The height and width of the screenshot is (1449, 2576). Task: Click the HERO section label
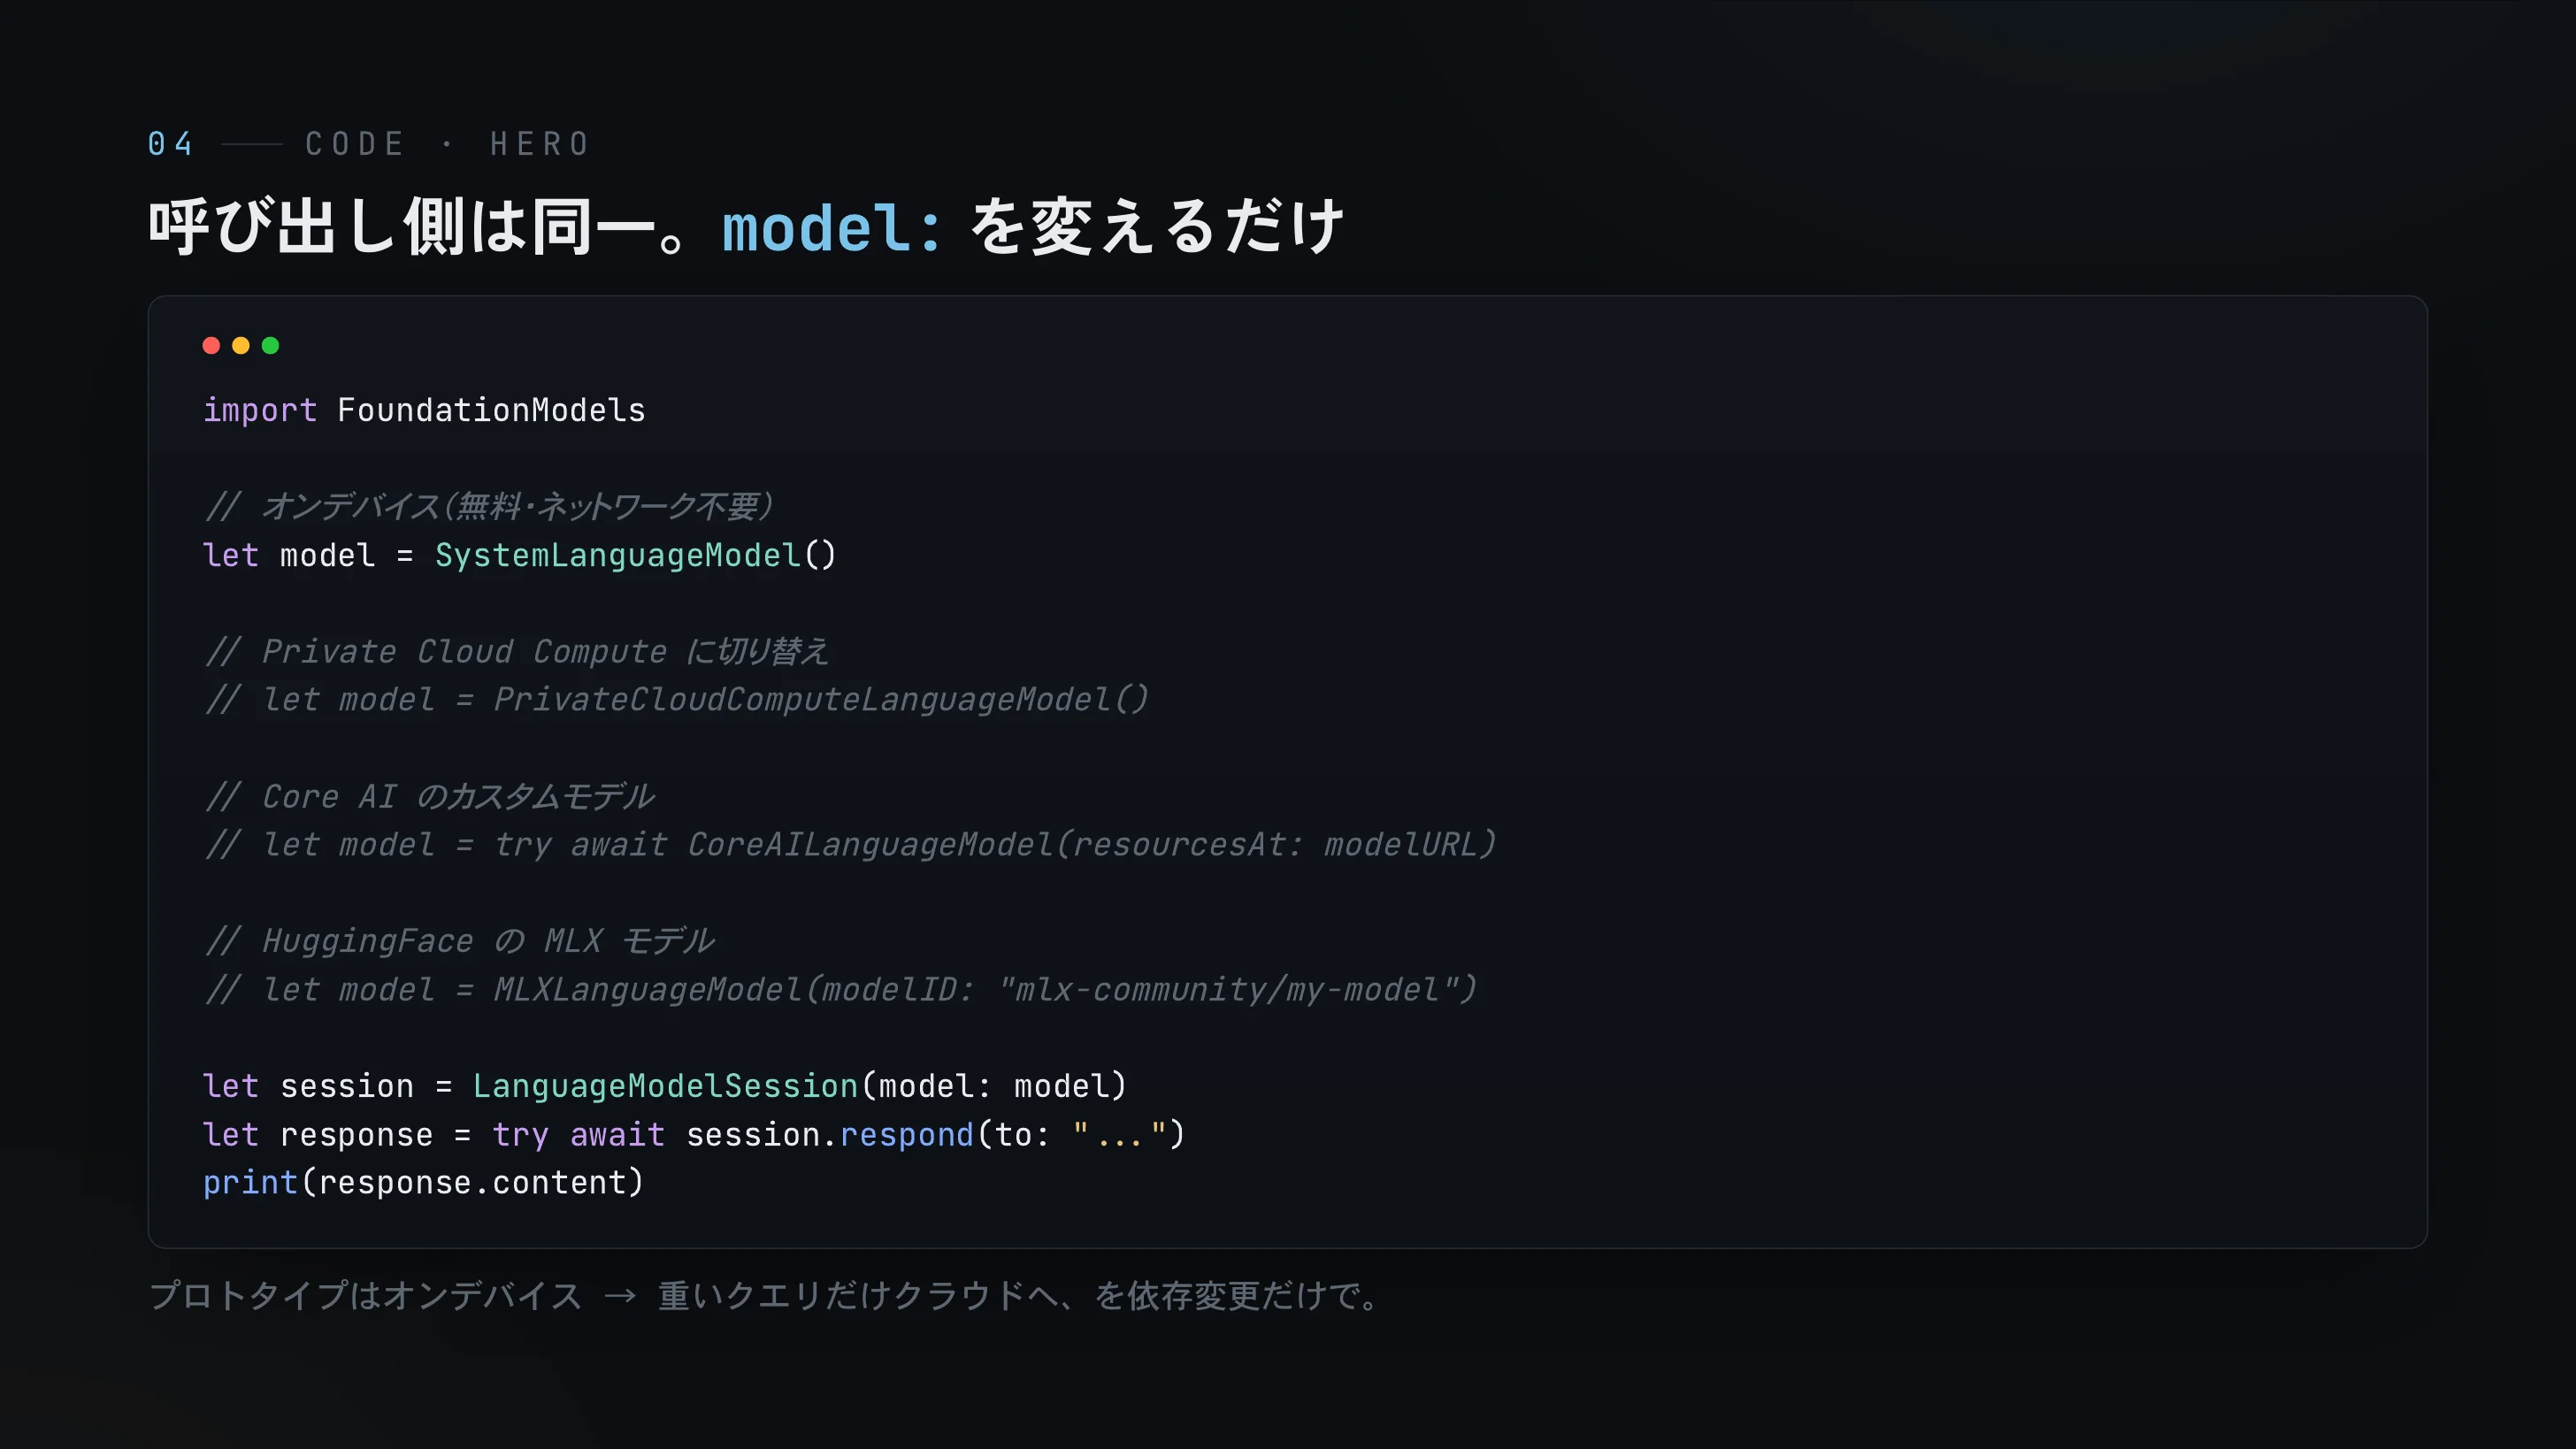pos(540,144)
